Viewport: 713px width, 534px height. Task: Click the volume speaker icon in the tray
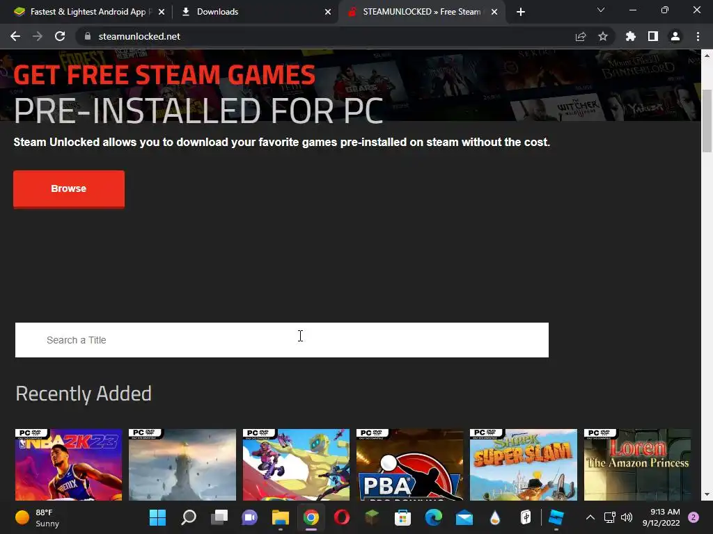point(627,517)
